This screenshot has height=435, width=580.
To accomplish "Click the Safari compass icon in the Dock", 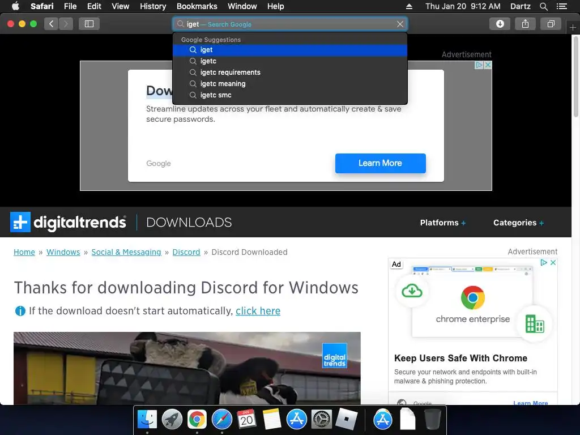I will (x=222, y=420).
